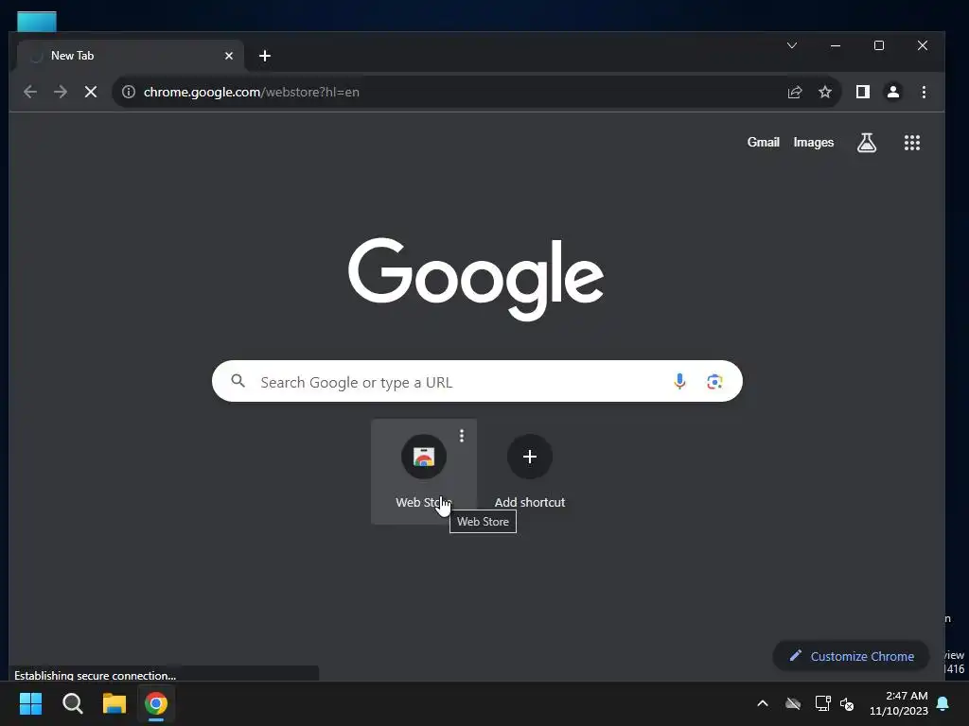Maximize the Chrome window

[x=879, y=45]
